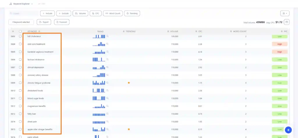Magnify the trend for hdl cholesterol
The height and width of the screenshot is (138, 298).
[x=107, y=36]
